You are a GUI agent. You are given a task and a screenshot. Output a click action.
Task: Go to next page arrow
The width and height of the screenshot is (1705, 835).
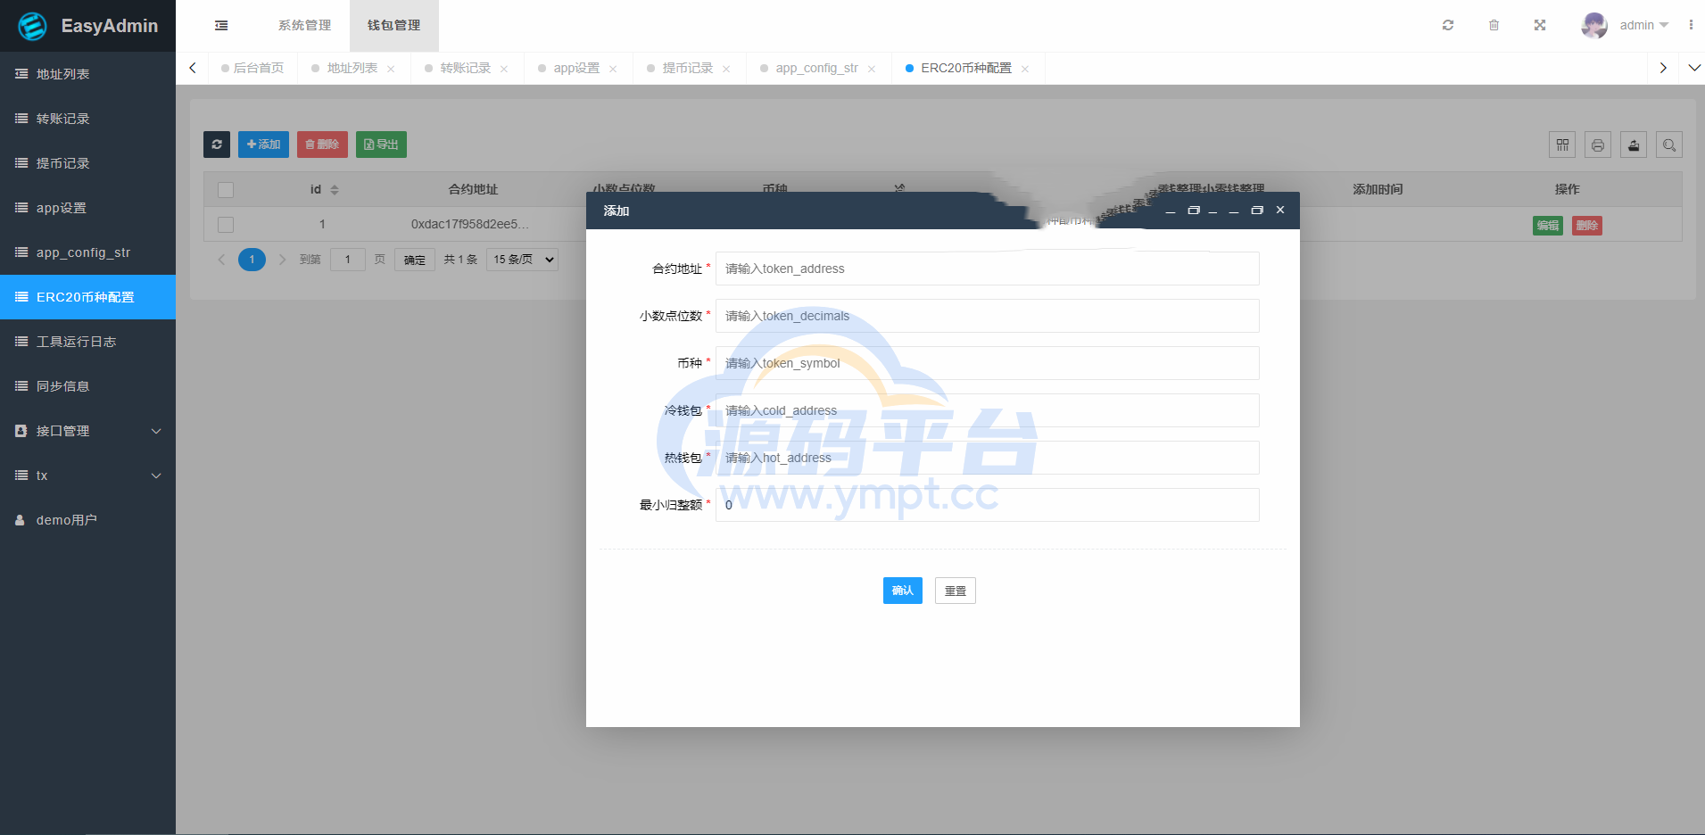pyautogui.click(x=283, y=260)
